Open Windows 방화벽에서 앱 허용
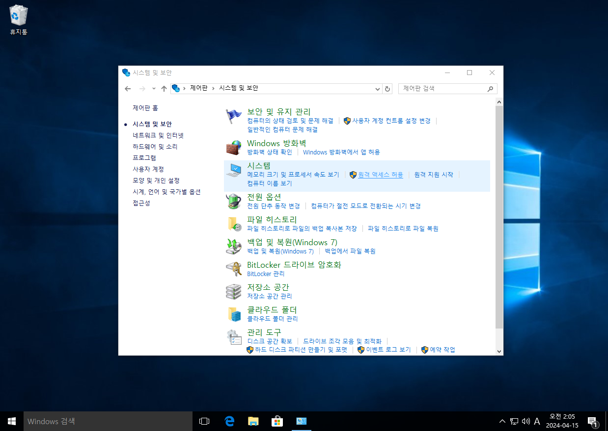 [341, 152]
